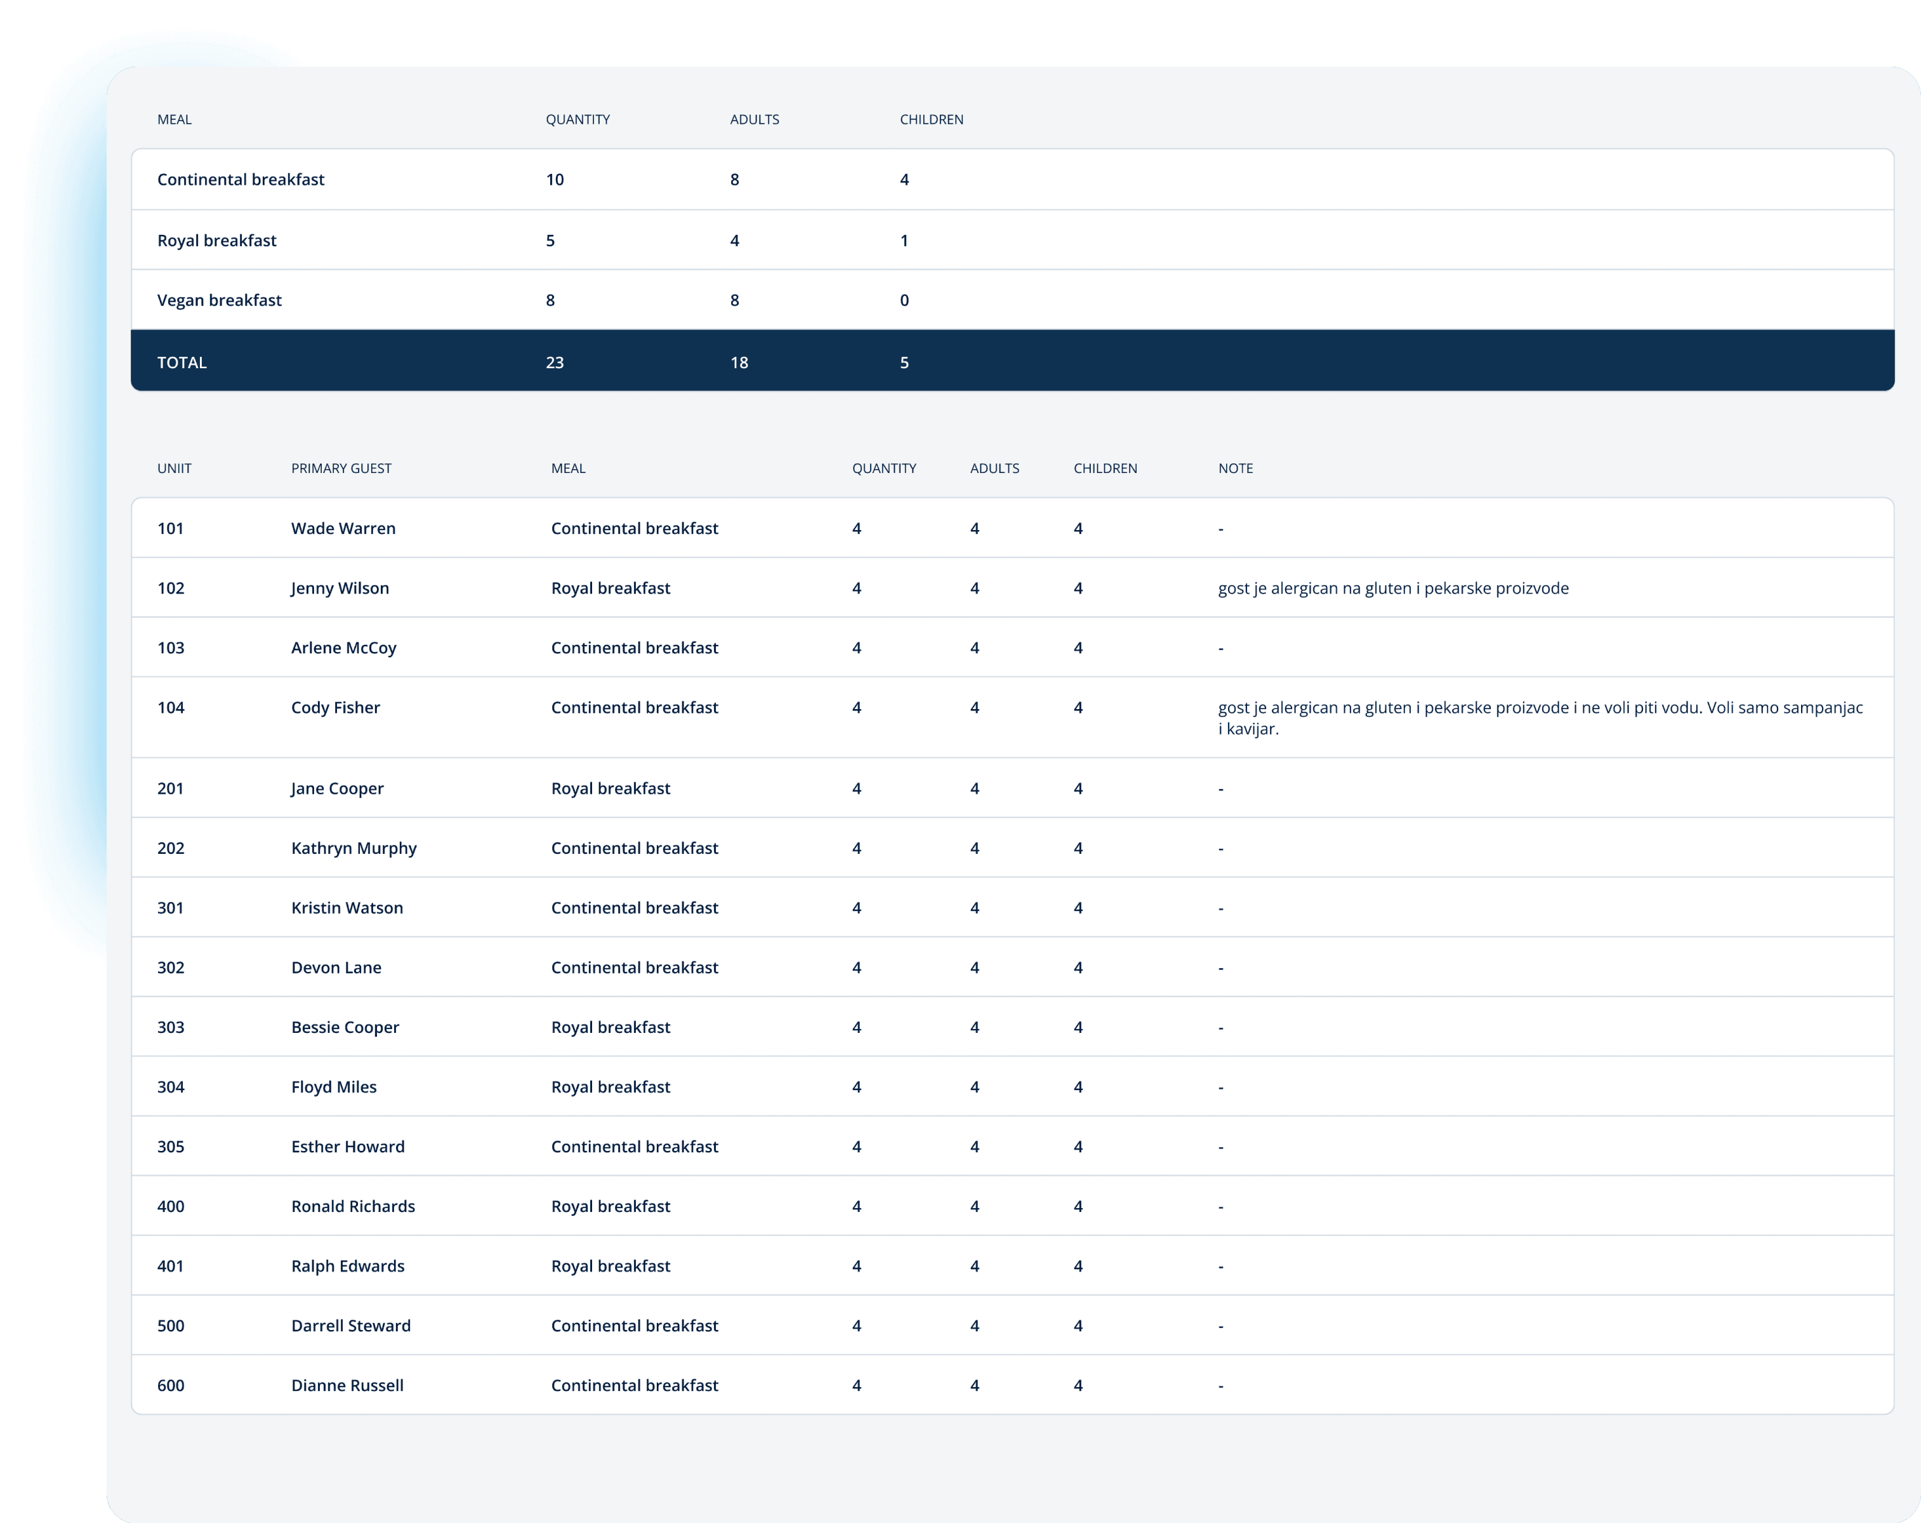Click unit number 302
This screenshot has height=1523, width=1921.
(x=170, y=968)
